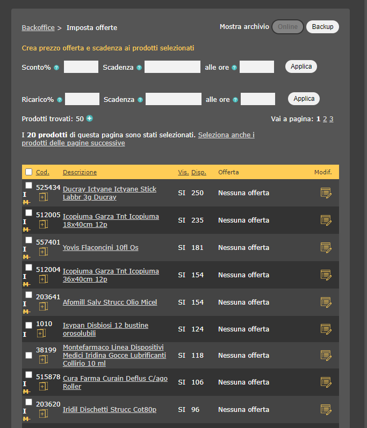Click help icon next to Sconto%
This screenshot has height=428, width=367.
[x=56, y=68]
